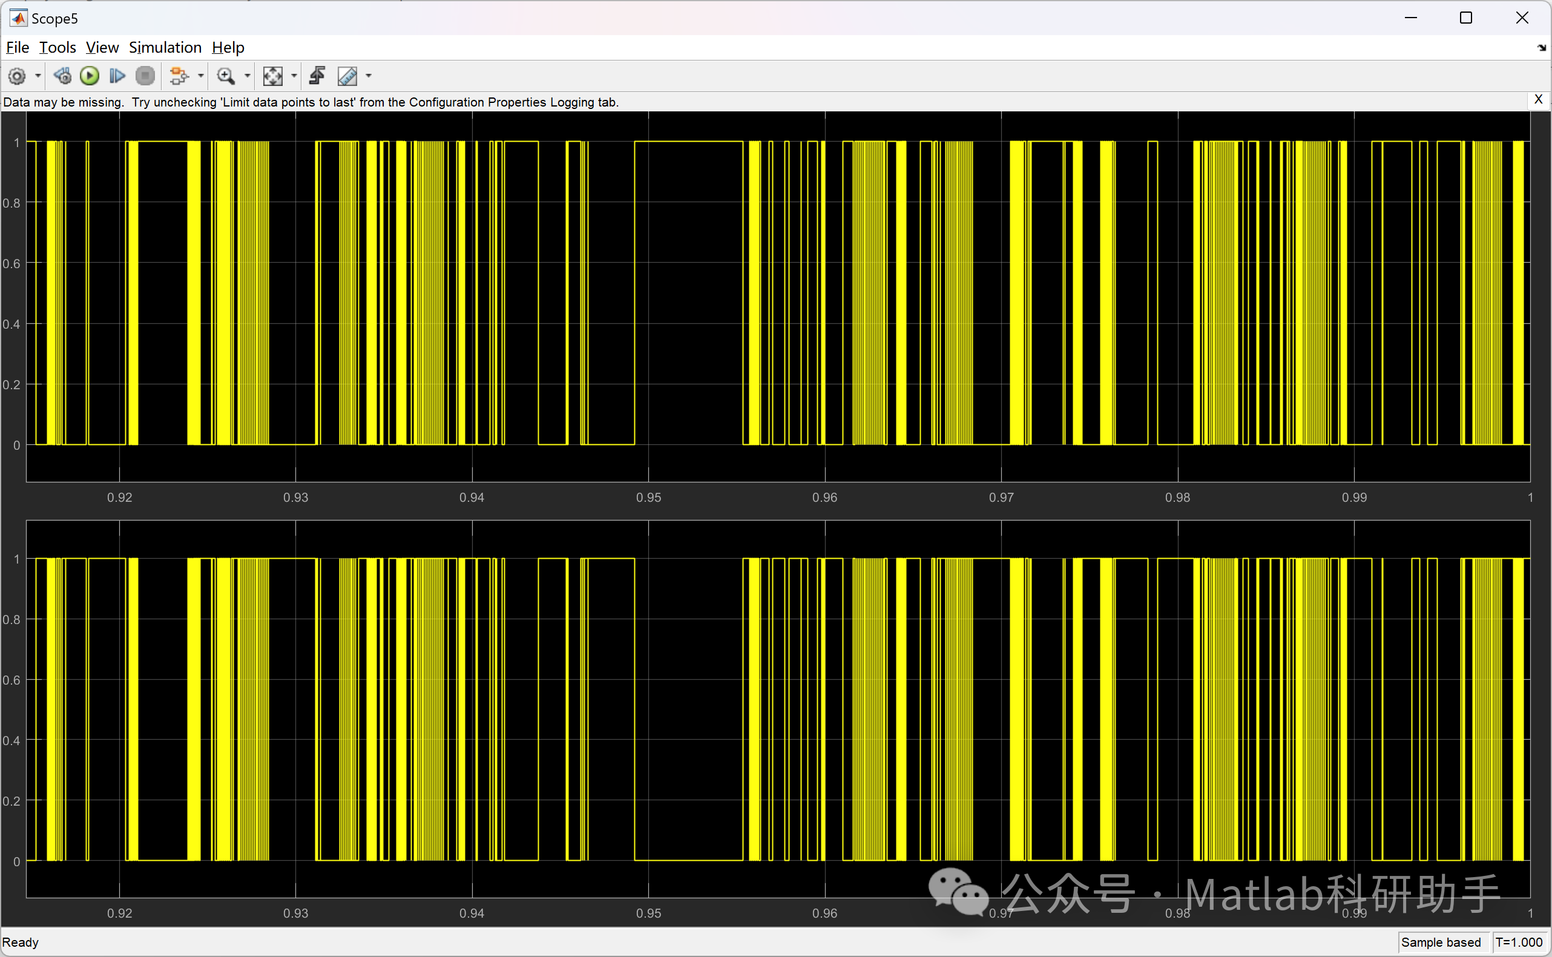Open the scope Configuration Properties gear

(17, 76)
